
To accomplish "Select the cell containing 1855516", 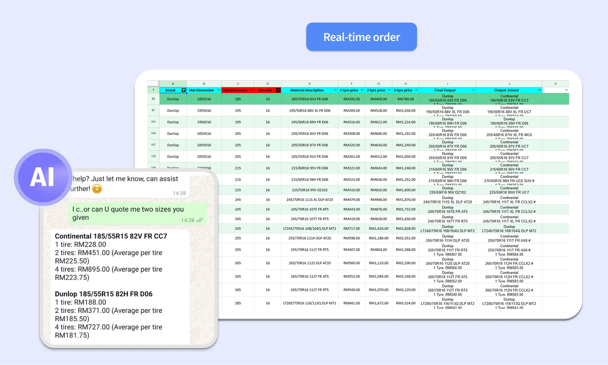I will pyautogui.click(x=204, y=99).
